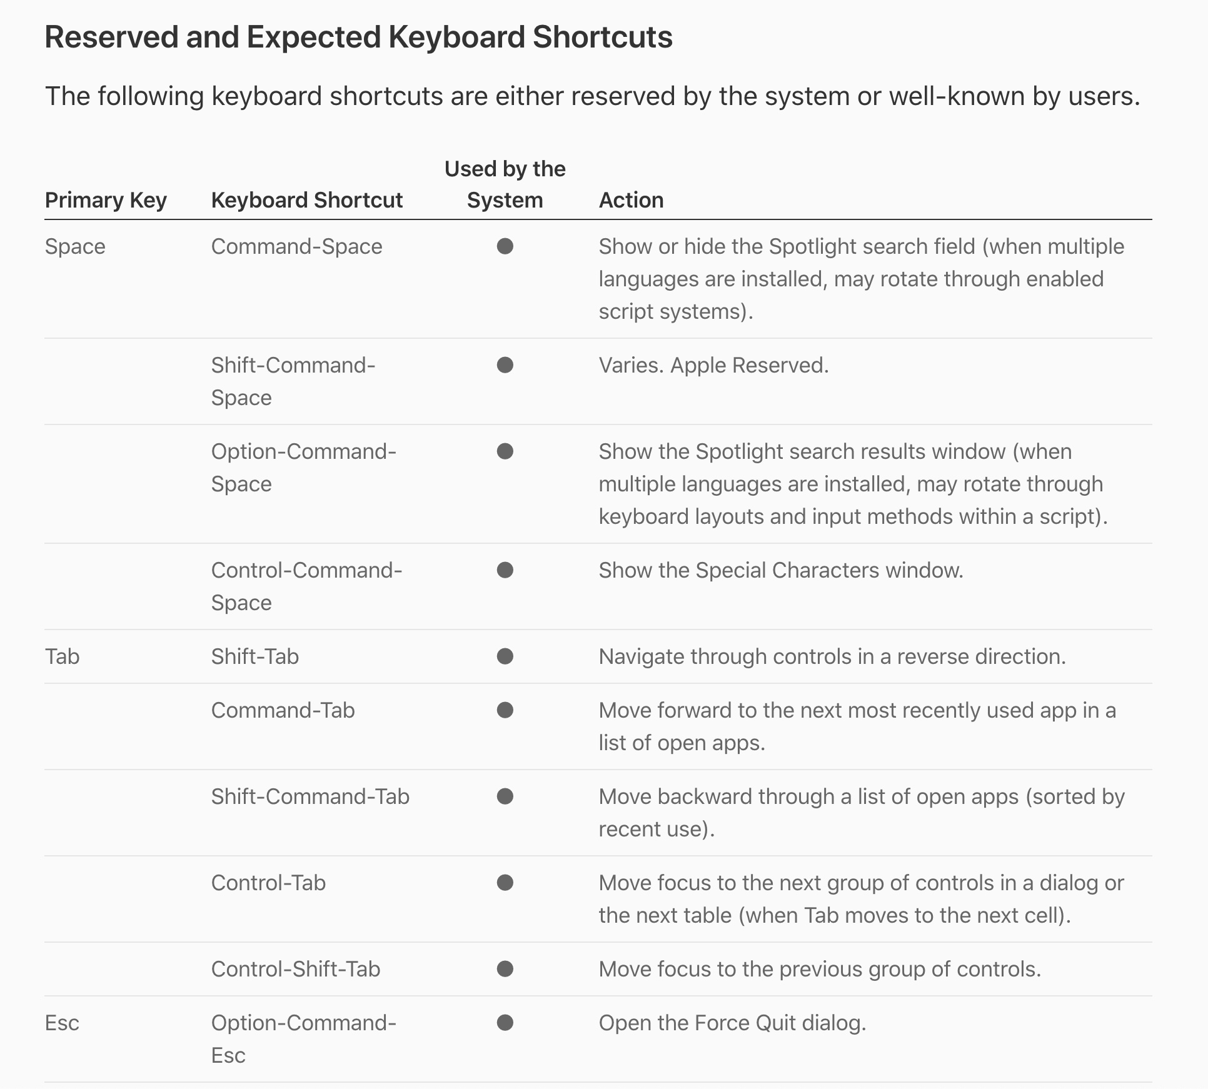The width and height of the screenshot is (1208, 1089).
Task: Click the system dot in the Command-Tab row
Action: pyautogui.click(x=505, y=710)
